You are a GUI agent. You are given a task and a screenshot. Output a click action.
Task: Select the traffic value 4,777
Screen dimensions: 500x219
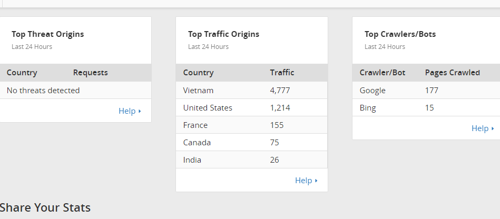280,91
